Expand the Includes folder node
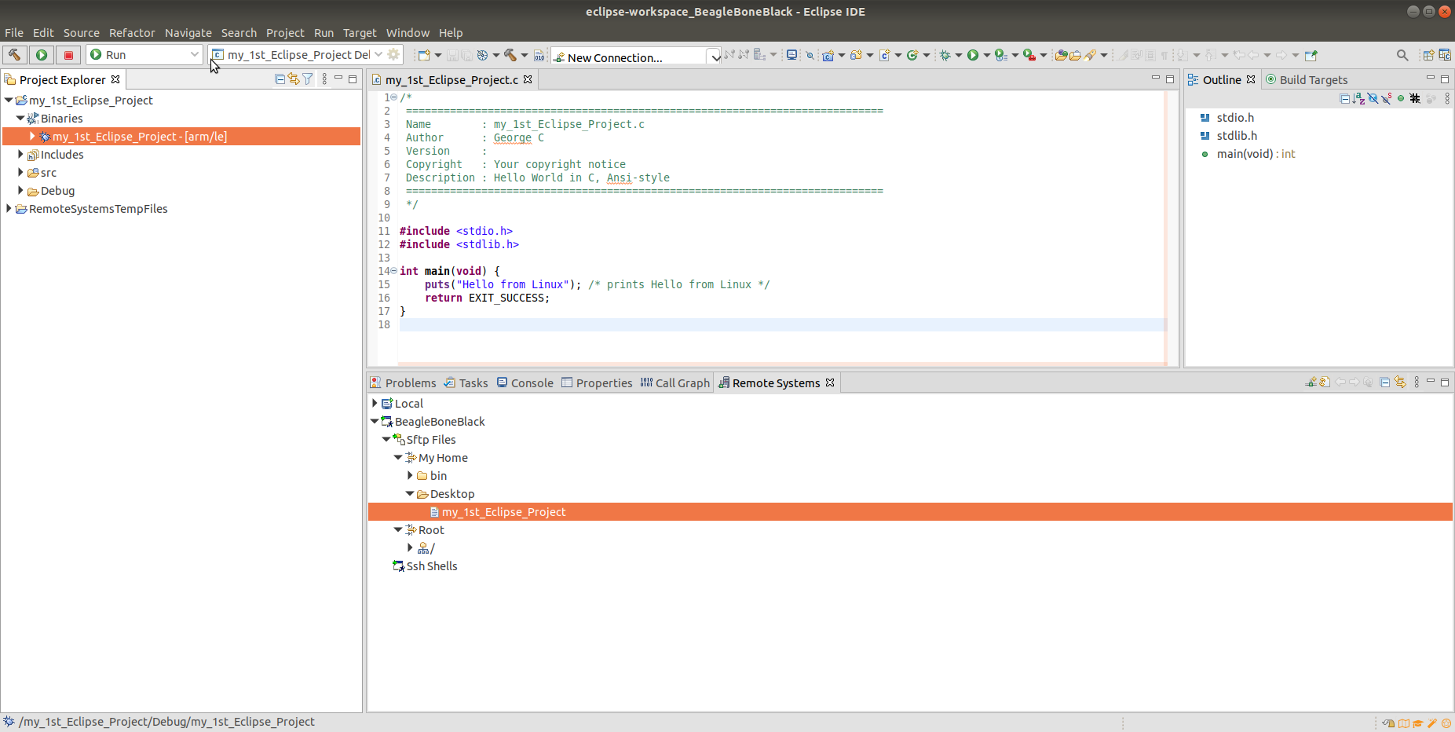 click(x=20, y=155)
